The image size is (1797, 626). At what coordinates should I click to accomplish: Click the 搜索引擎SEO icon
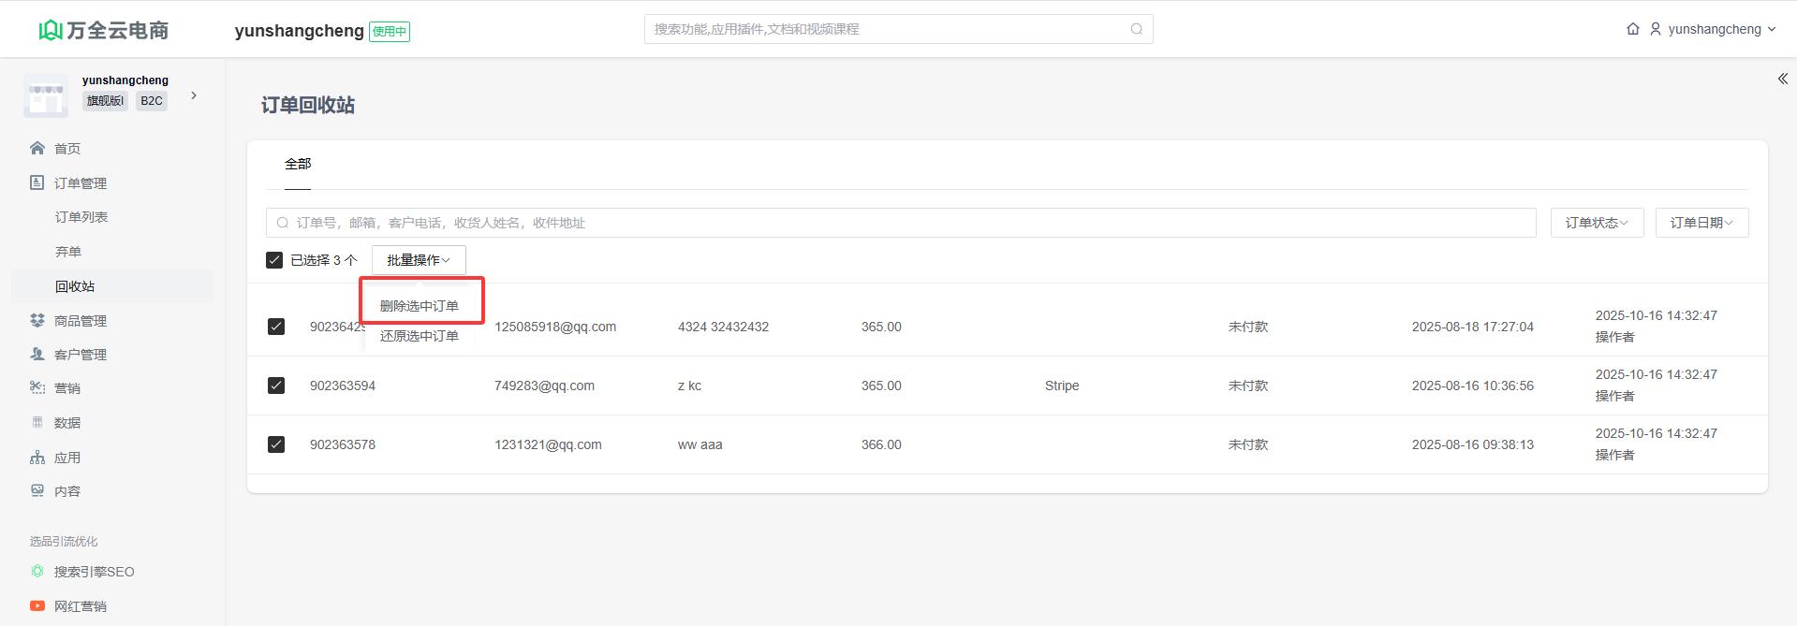(37, 572)
